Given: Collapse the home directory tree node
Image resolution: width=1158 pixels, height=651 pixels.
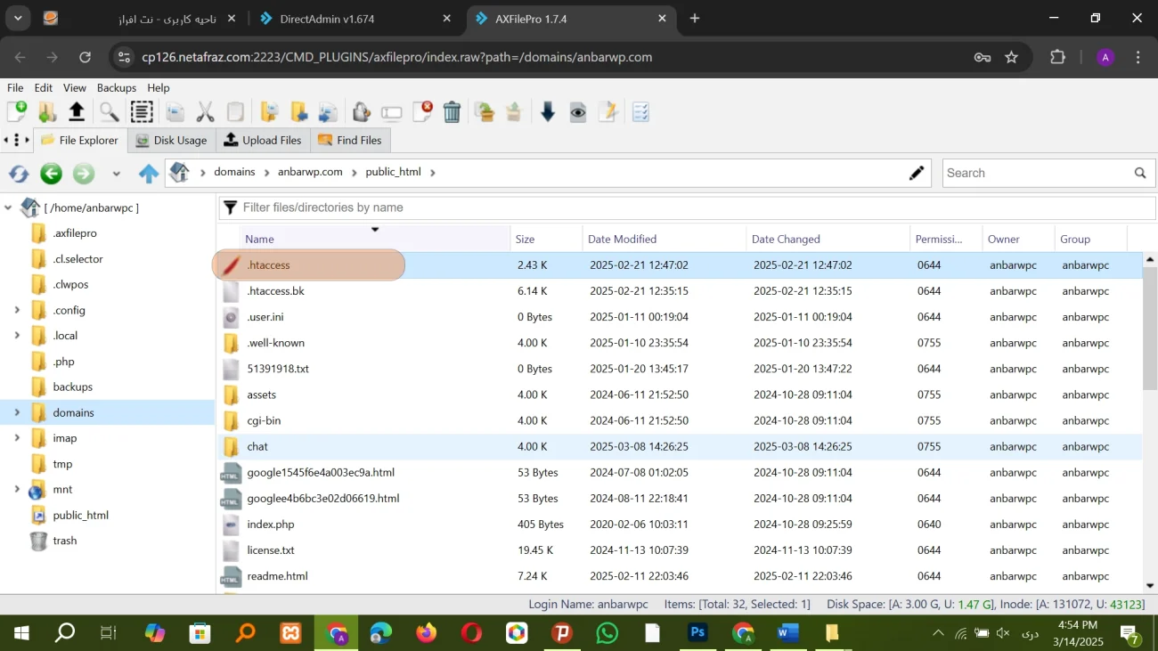Looking at the screenshot, I should click(8, 207).
